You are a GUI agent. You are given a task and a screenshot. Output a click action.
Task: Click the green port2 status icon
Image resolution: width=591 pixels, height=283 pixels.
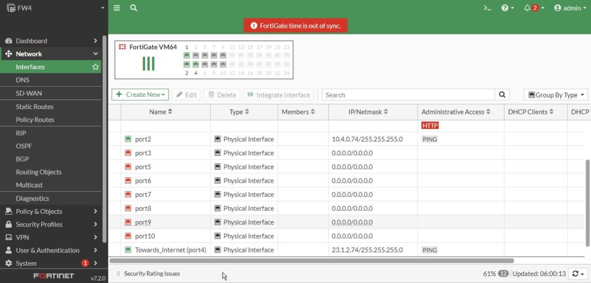128,139
